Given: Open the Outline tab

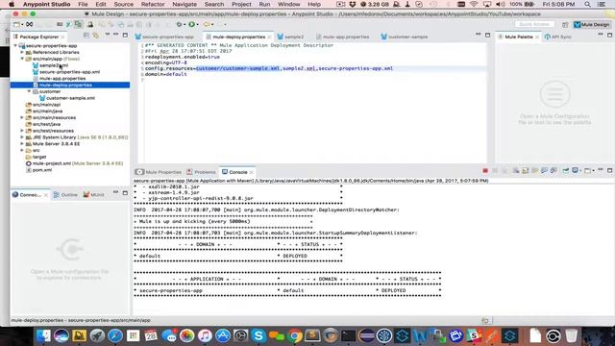Looking at the screenshot, I should pos(65,194).
